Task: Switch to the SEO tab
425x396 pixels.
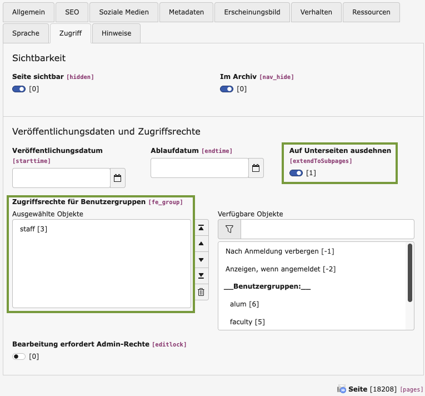Action: pos(72,12)
